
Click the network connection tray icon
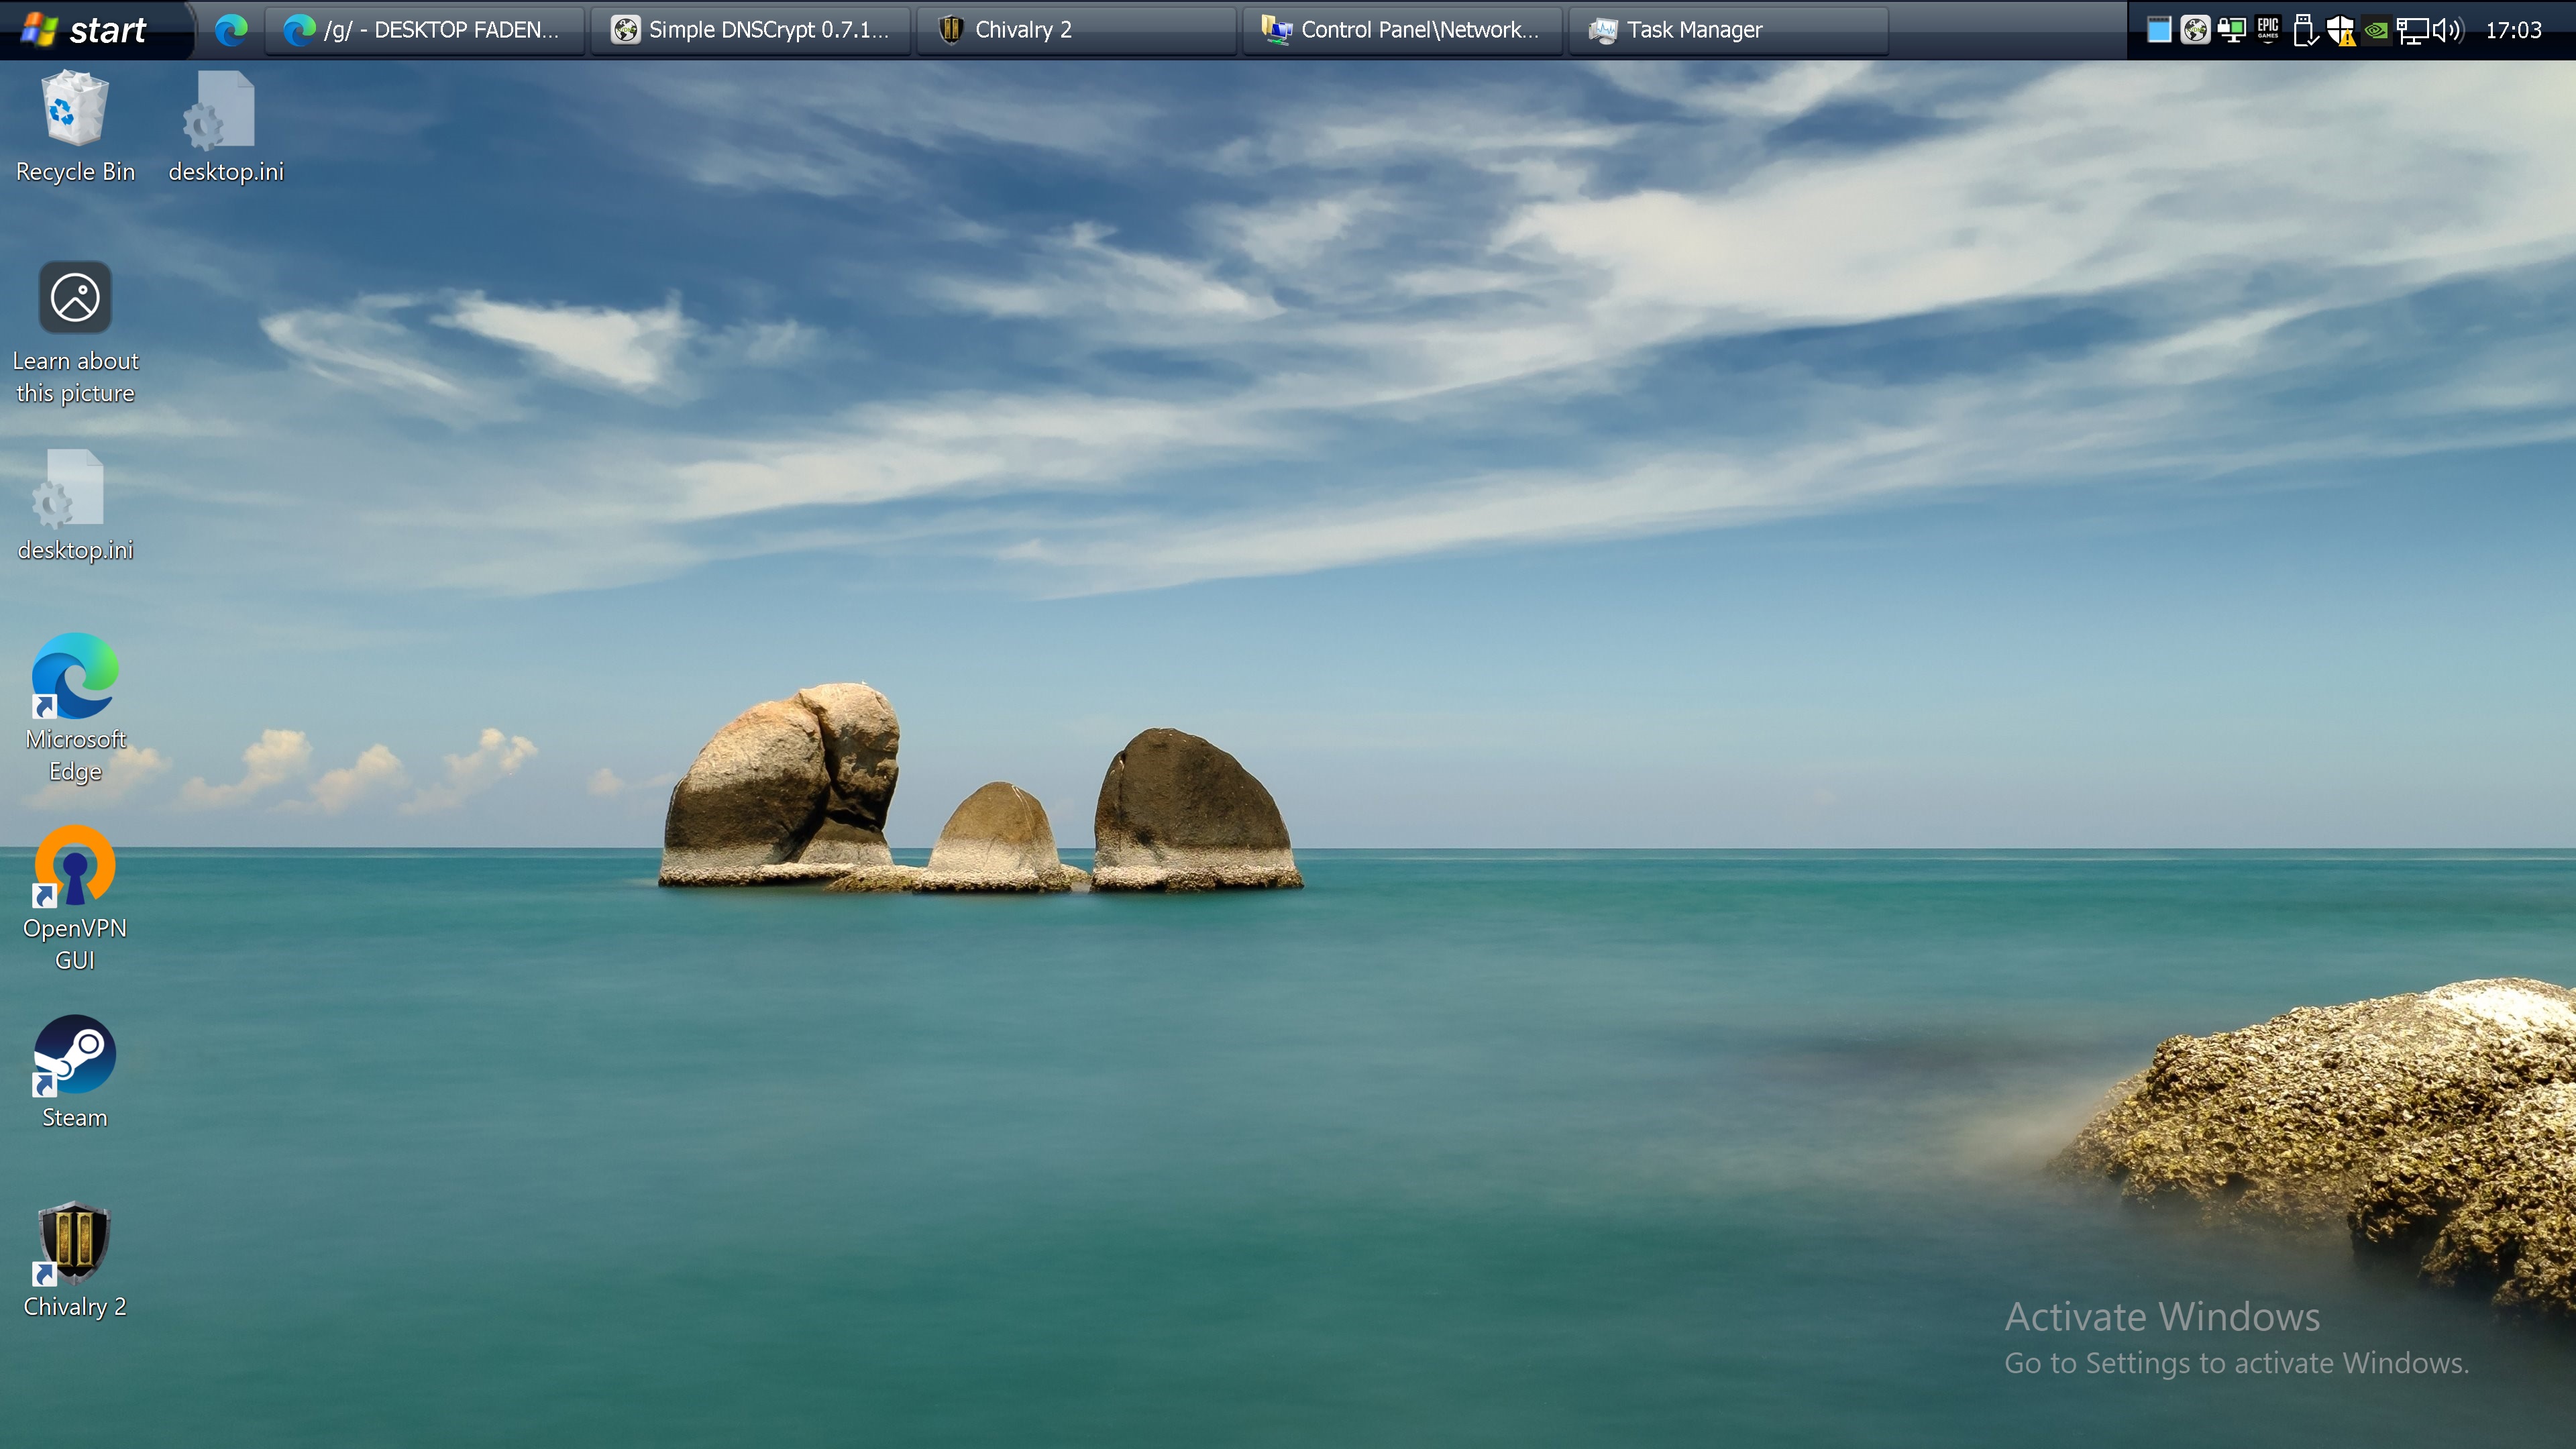2412,31
